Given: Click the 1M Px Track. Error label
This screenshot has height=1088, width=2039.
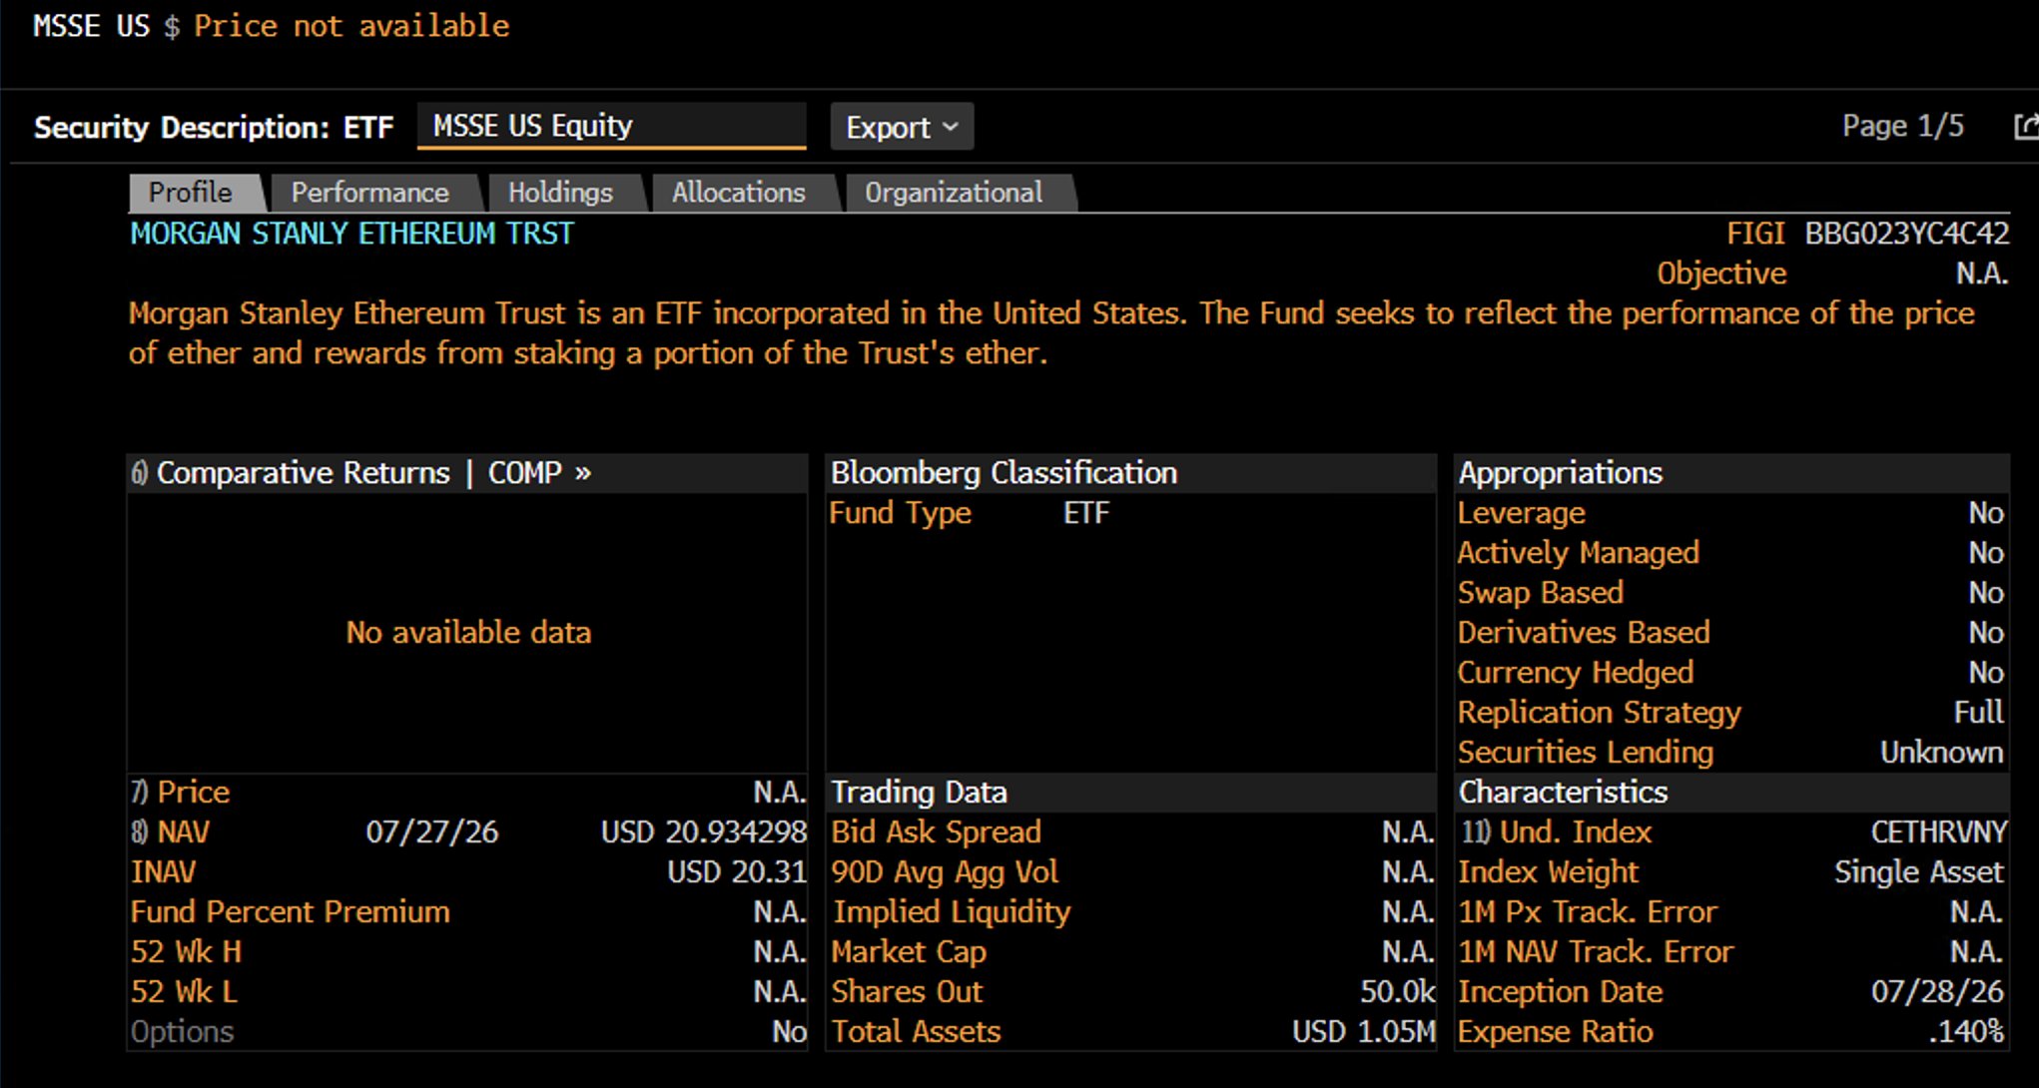Looking at the screenshot, I should tap(1588, 911).
